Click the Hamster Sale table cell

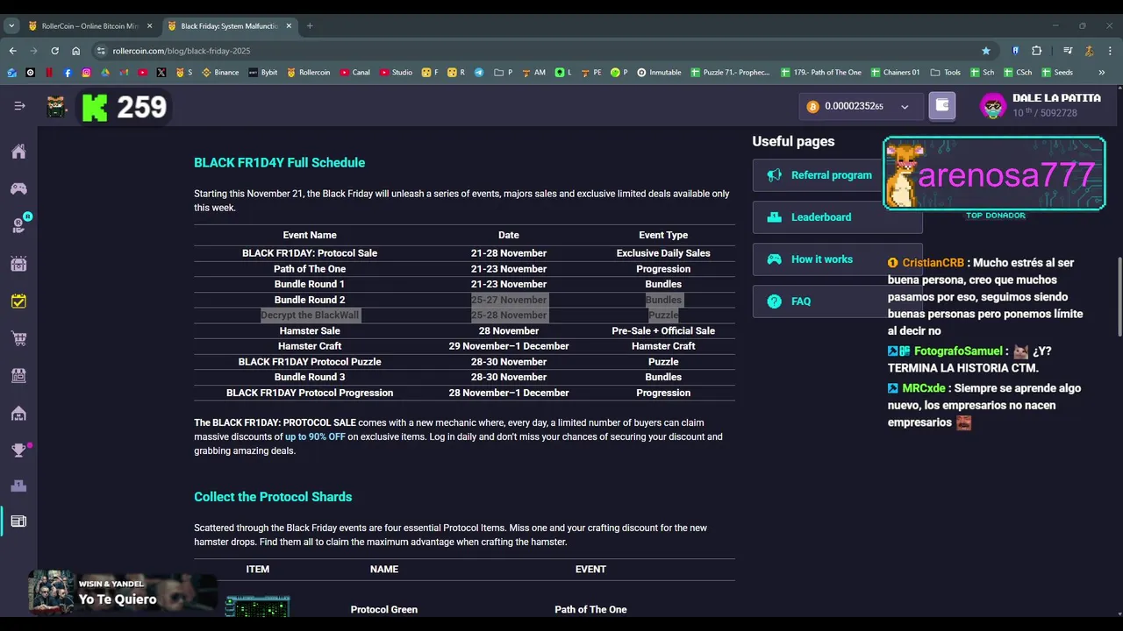[x=310, y=330]
